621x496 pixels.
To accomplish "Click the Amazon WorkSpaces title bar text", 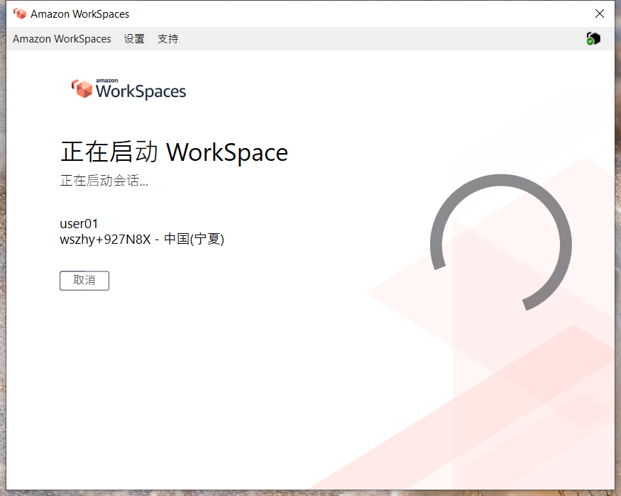I will pos(79,14).
